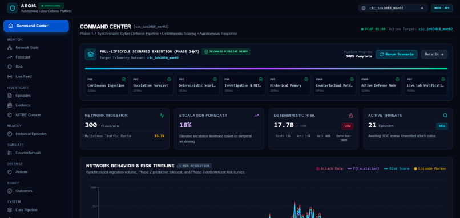The image size is (460, 218).
Task: Click the P04 Investigation & MITRE checkmark
Action: [x=260, y=79]
